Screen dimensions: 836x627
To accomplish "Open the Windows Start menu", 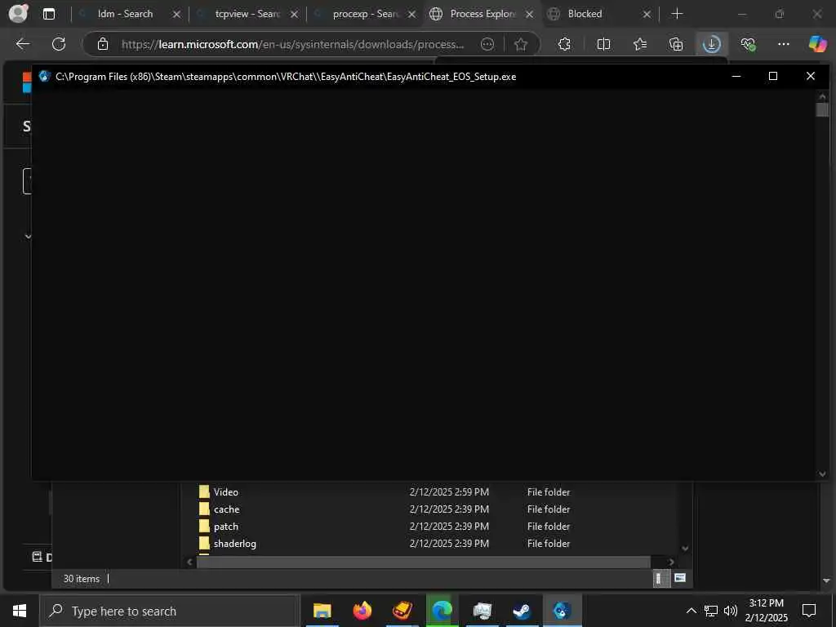I will pos(20,611).
